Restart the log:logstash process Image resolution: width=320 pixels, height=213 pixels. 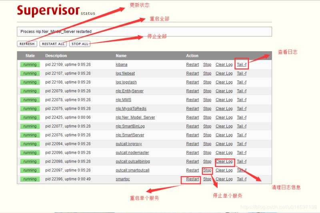(x=192, y=82)
